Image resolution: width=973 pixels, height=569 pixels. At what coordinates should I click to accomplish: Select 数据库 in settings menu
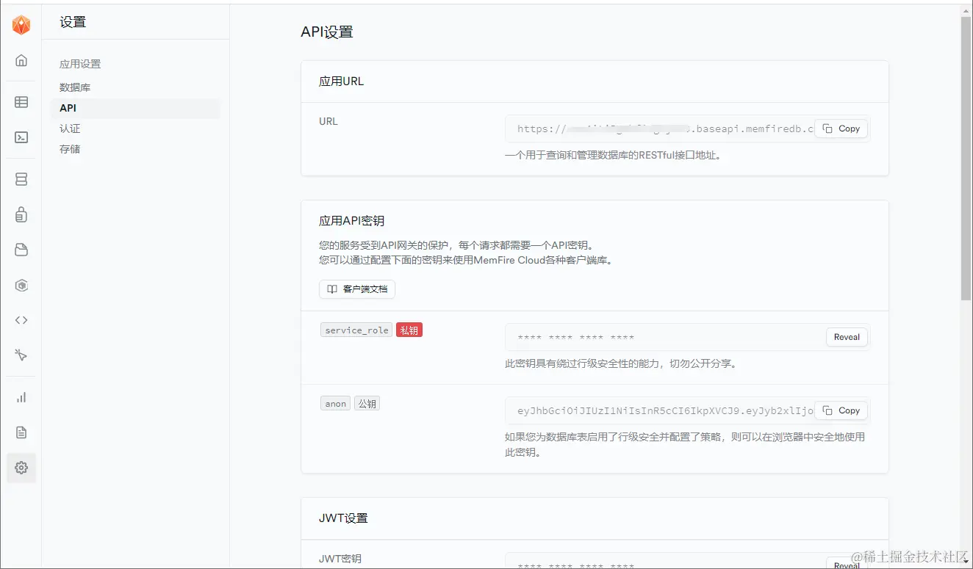coord(75,87)
